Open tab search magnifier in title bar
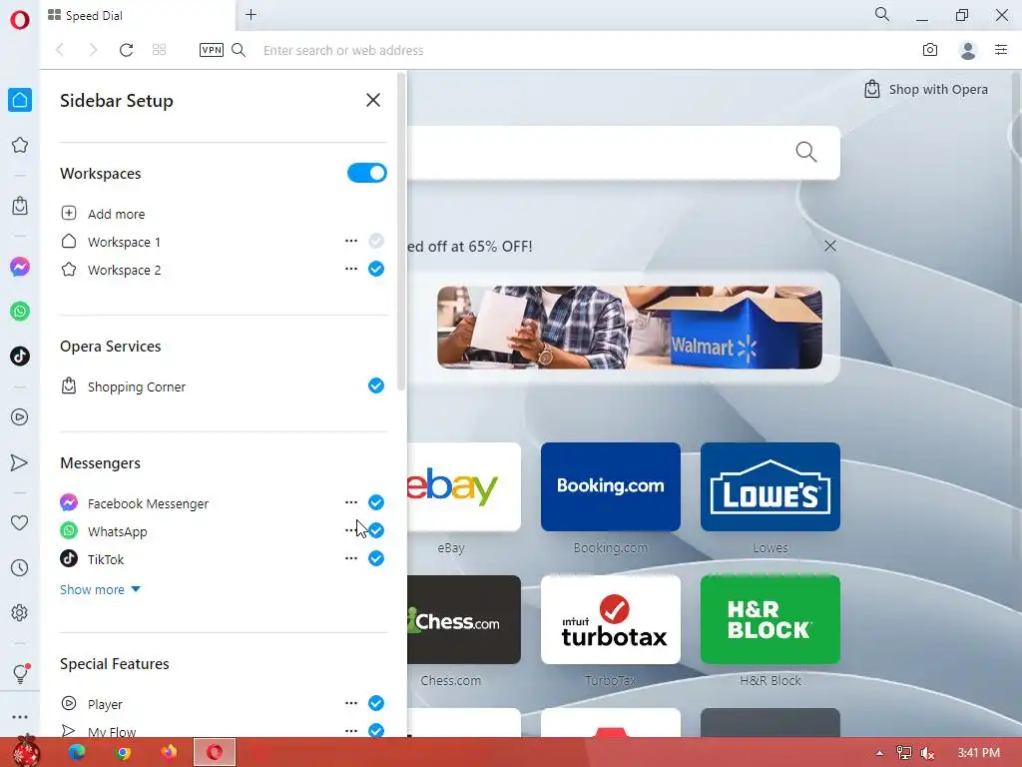Image resolution: width=1022 pixels, height=767 pixels. tap(882, 14)
